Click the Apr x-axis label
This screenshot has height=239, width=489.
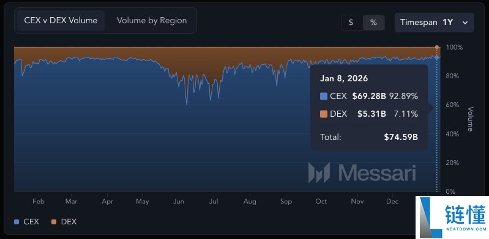107,202
